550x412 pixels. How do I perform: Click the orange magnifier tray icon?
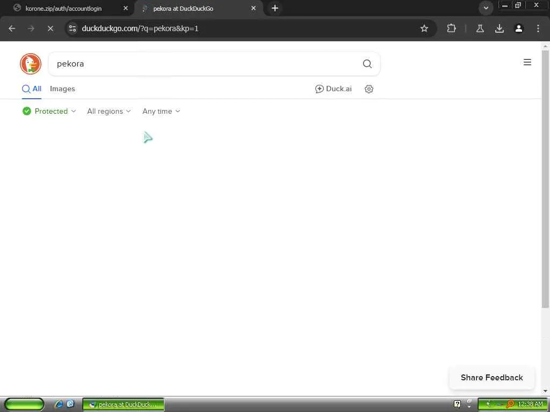[511, 404]
